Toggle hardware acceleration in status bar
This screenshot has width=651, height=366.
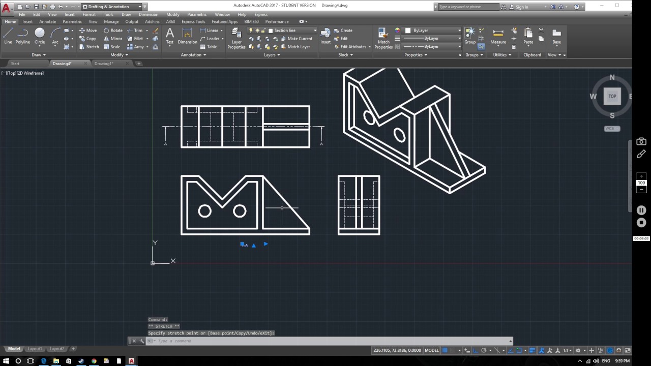click(610, 350)
